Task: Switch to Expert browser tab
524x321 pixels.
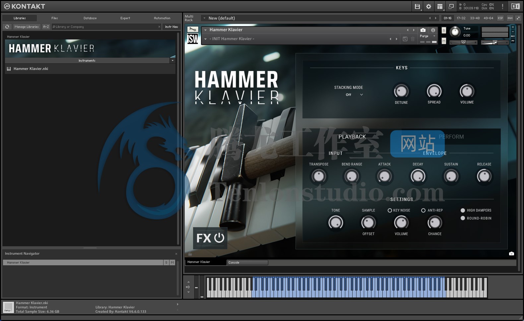Action: tap(125, 18)
